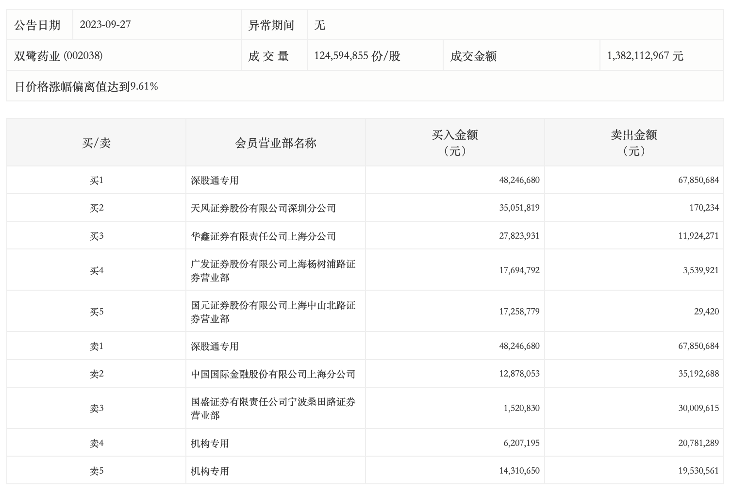Select the 国元证券 上海中山北路 branch name
The image size is (732, 494).
pos(273,312)
